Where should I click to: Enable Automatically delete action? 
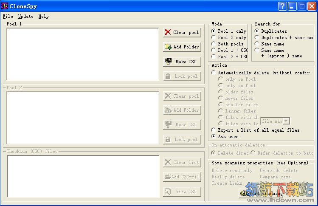point(214,73)
